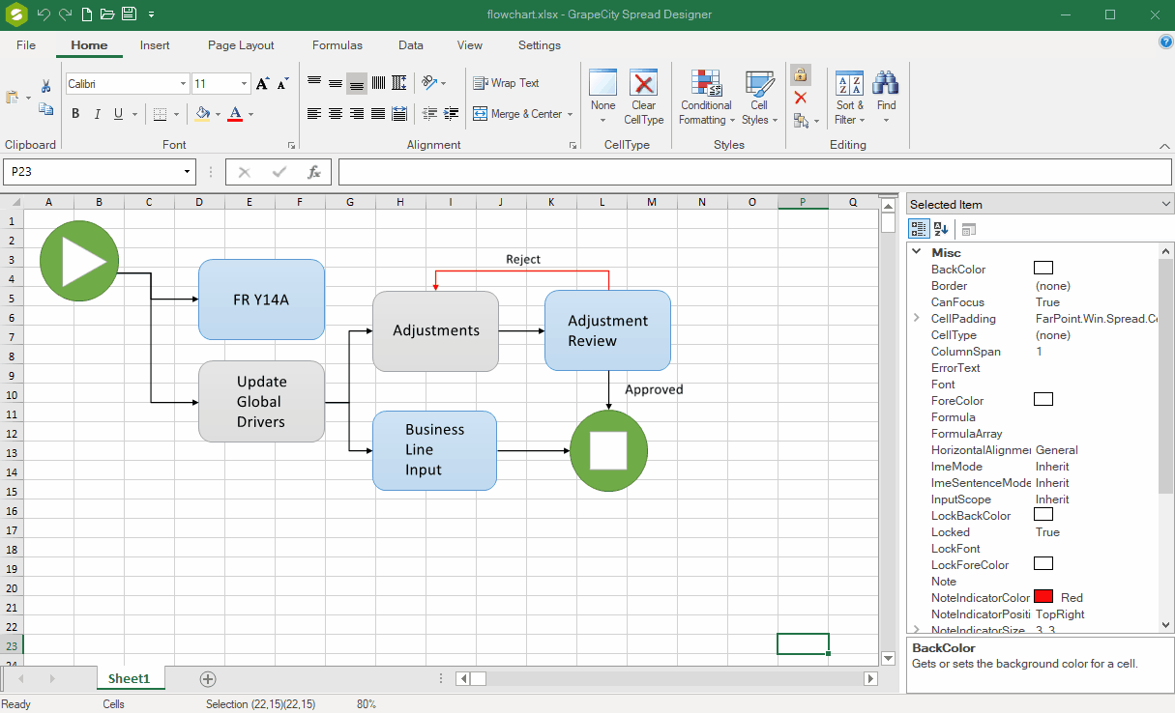
Task: Click the None CellType button
Action: (x=602, y=97)
